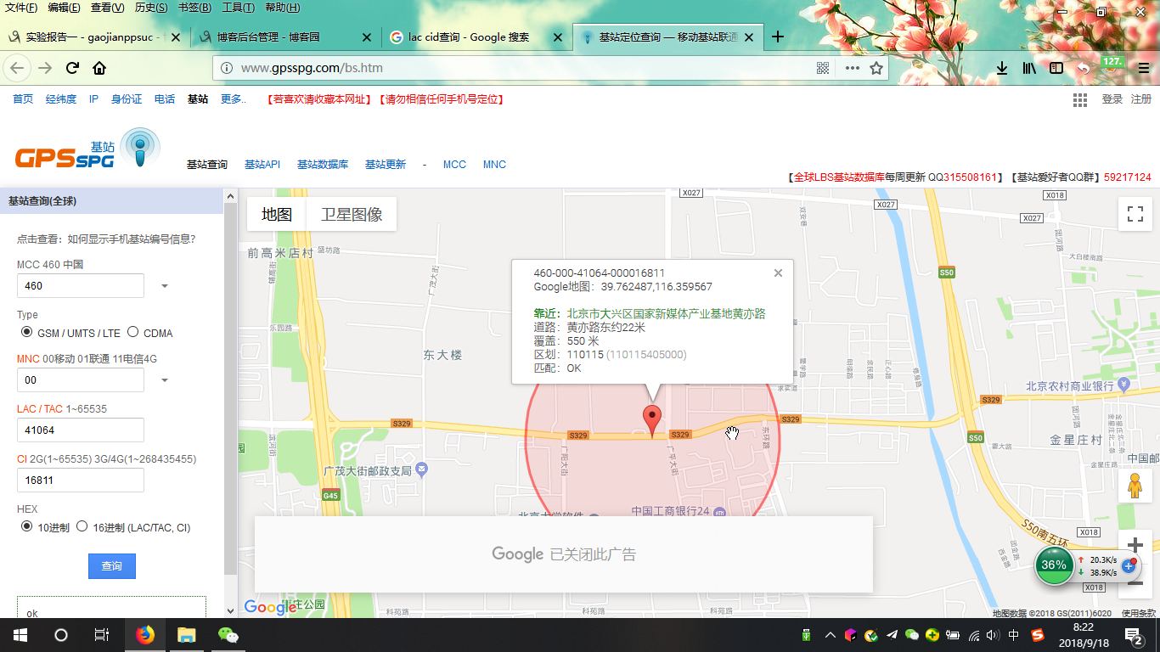Open a new browser tab with plus

[x=777, y=37]
